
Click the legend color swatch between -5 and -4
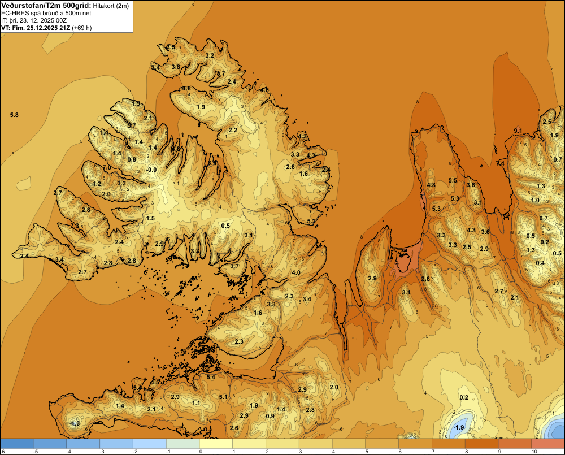[x=50, y=444]
